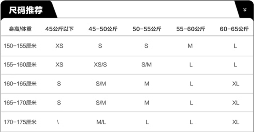
Task: Collapse the 尺码推荐 section with the double chevron
Action: coord(245,10)
